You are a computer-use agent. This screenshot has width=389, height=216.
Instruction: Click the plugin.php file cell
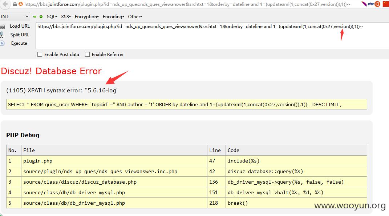114,161
